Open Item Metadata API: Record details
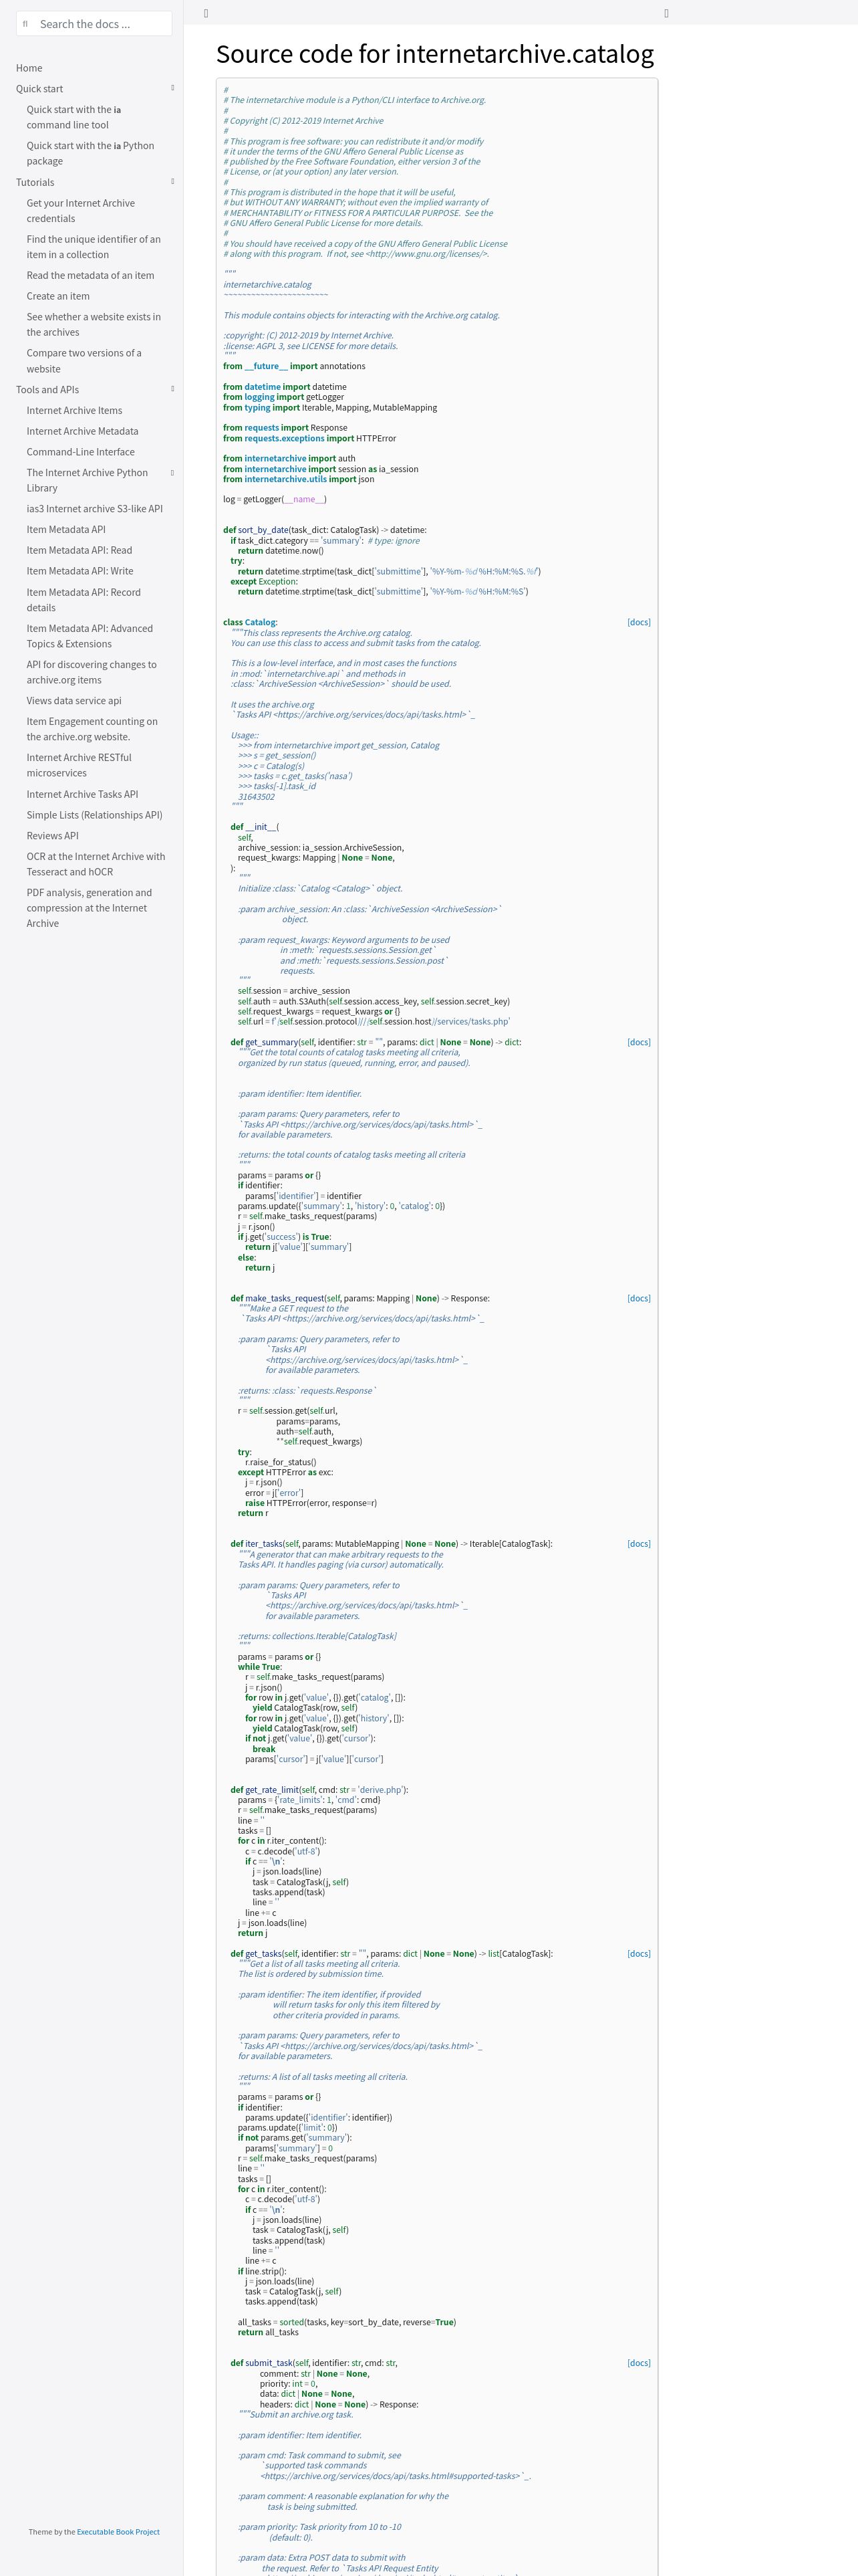Viewport: 858px width, 2576px height. [x=84, y=600]
